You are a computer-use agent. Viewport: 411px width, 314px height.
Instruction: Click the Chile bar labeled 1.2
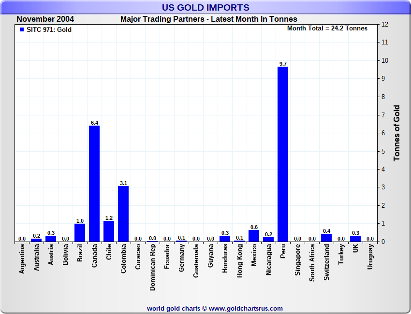[x=109, y=231]
